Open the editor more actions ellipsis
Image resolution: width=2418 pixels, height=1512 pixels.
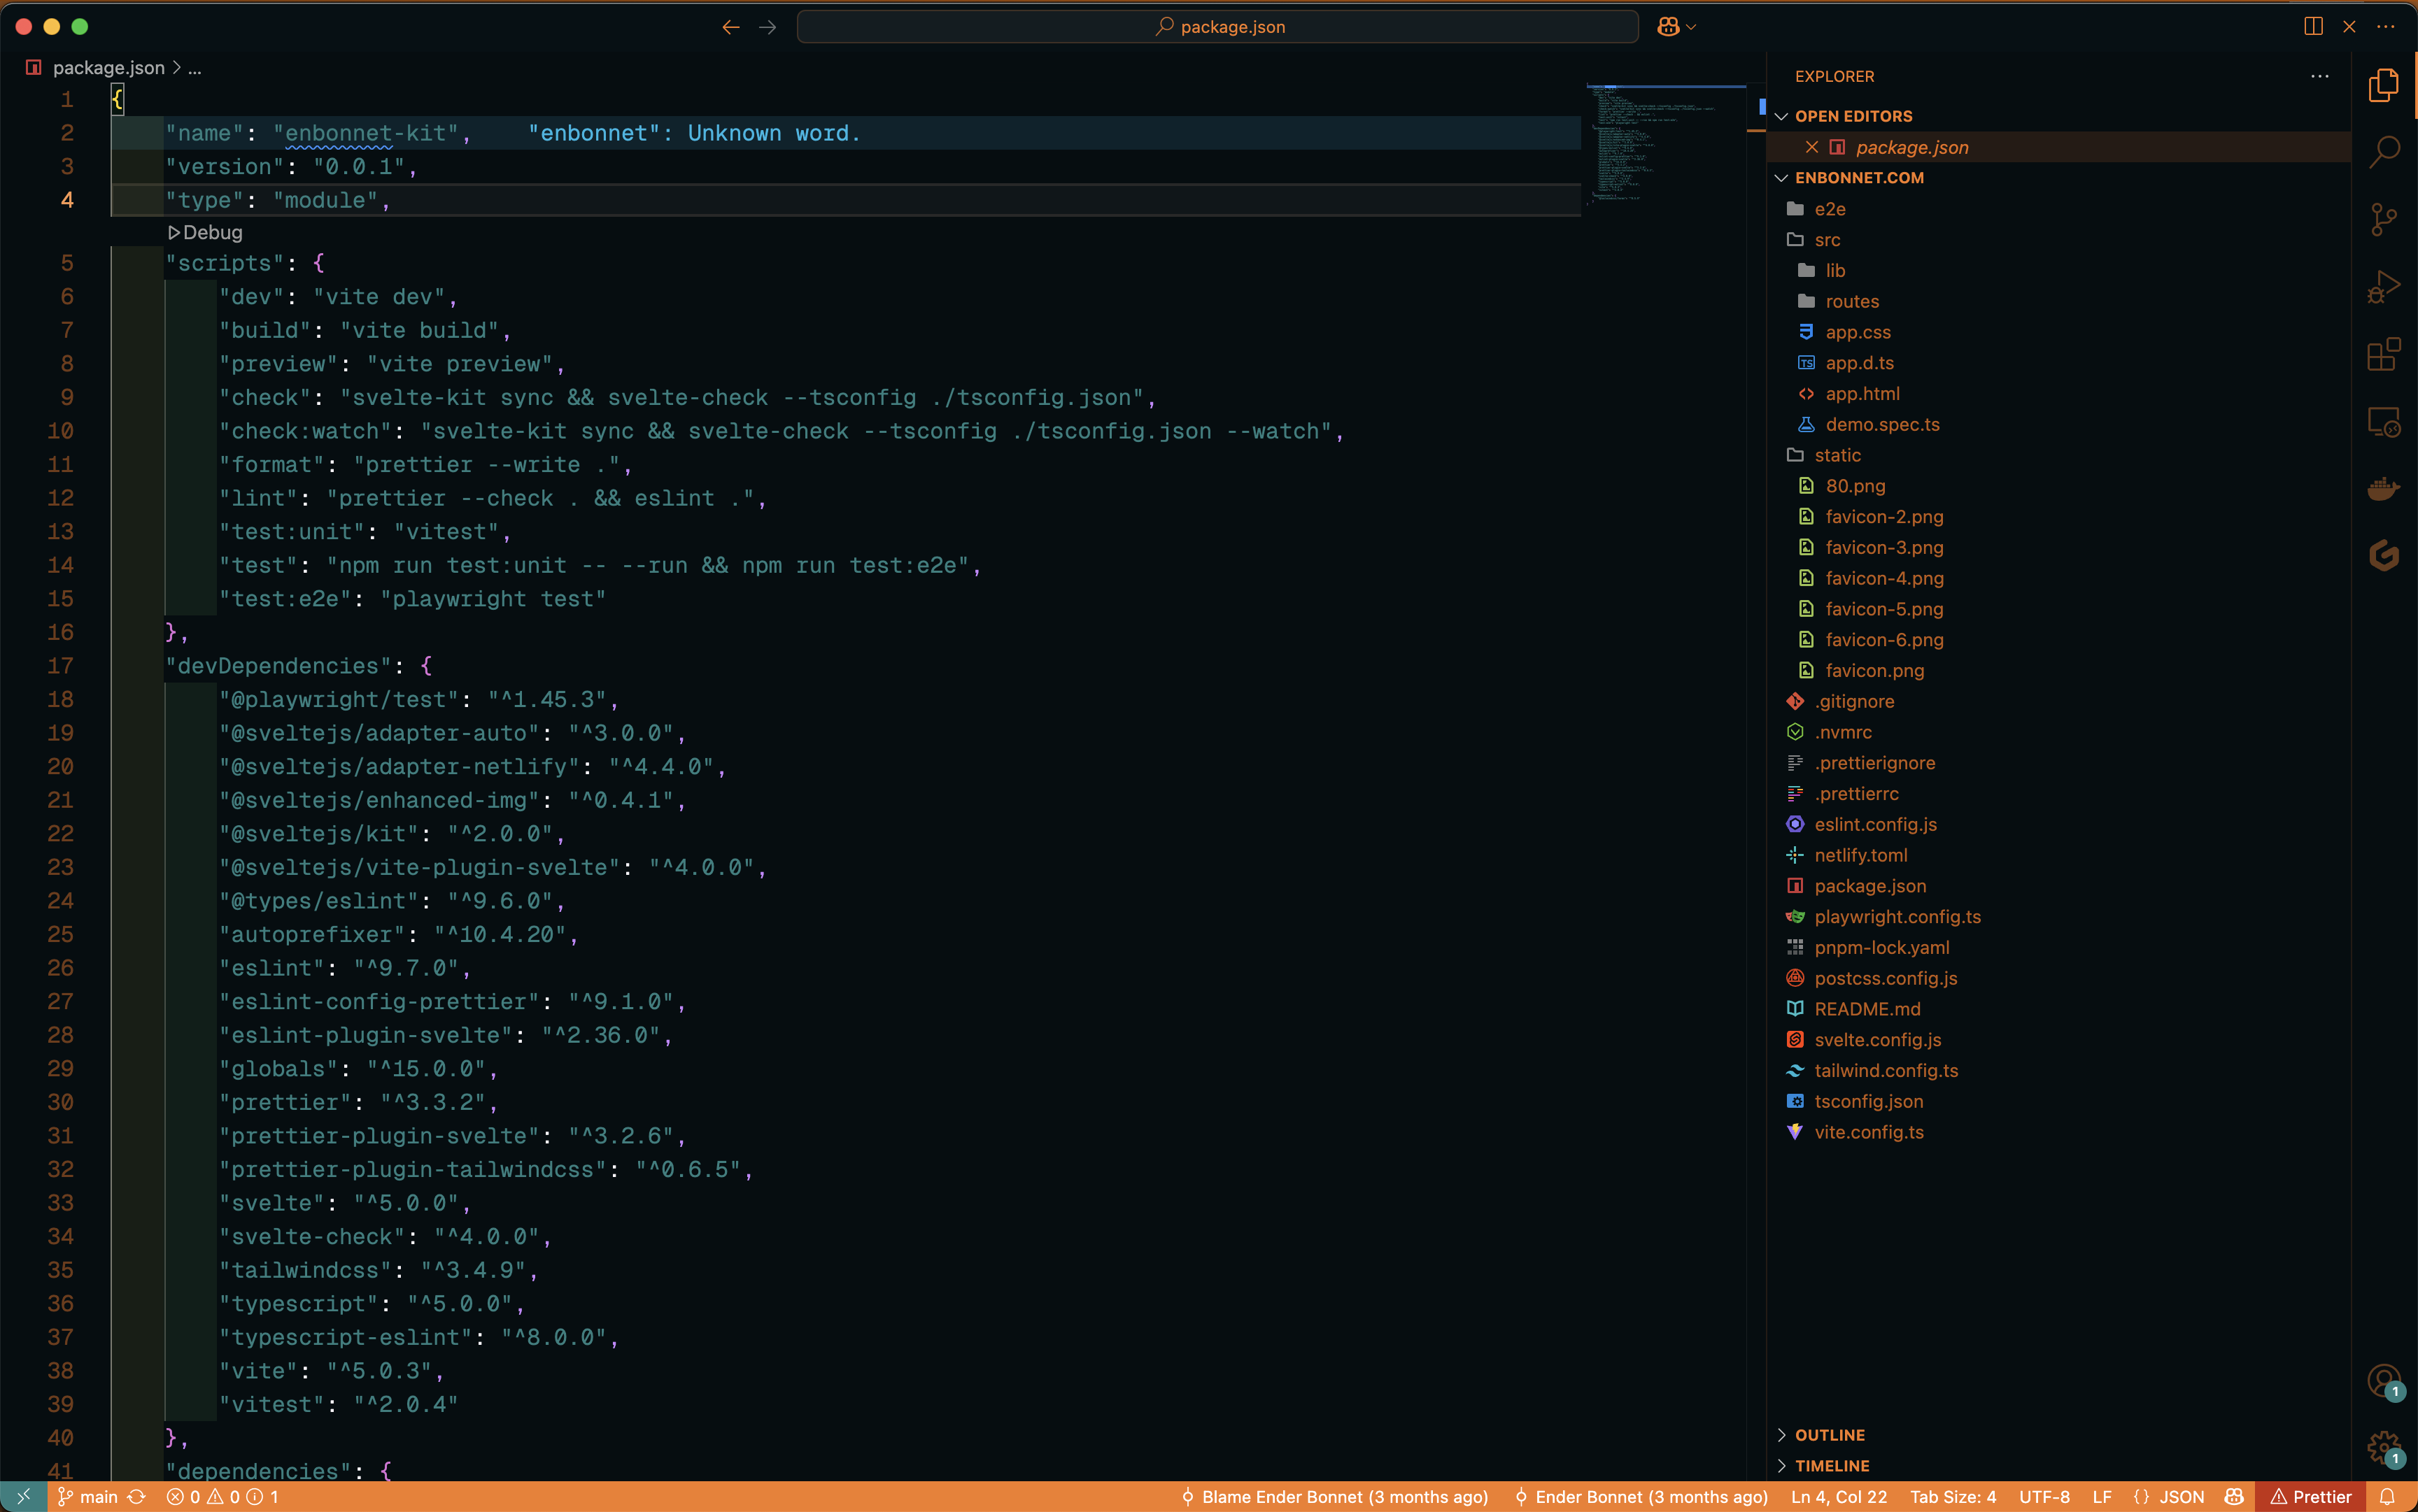(x=2386, y=27)
